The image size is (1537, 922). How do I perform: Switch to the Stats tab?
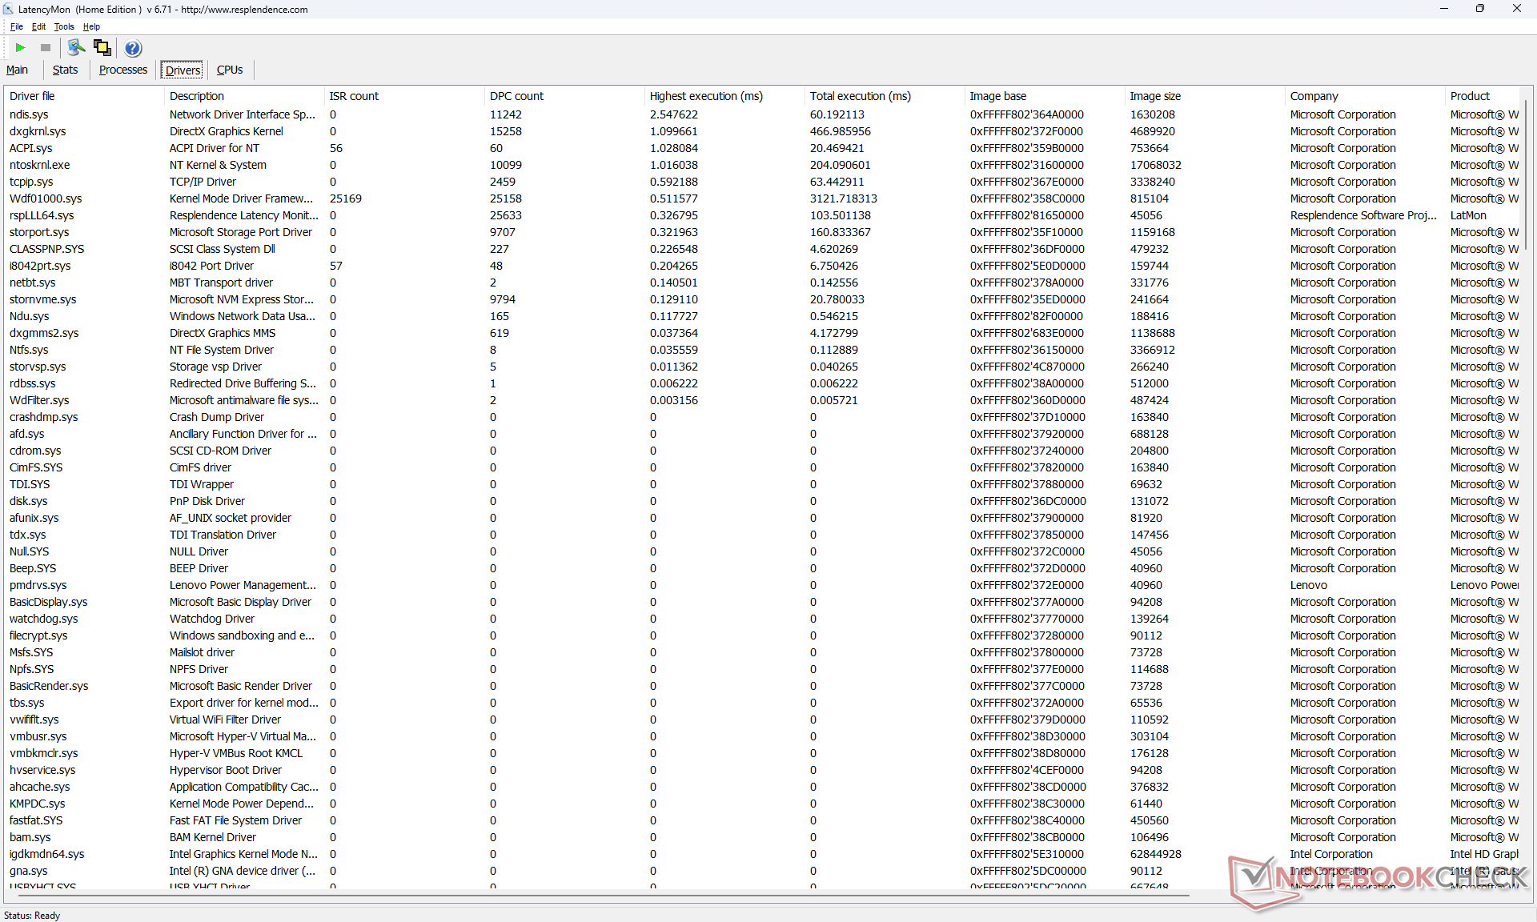(65, 70)
